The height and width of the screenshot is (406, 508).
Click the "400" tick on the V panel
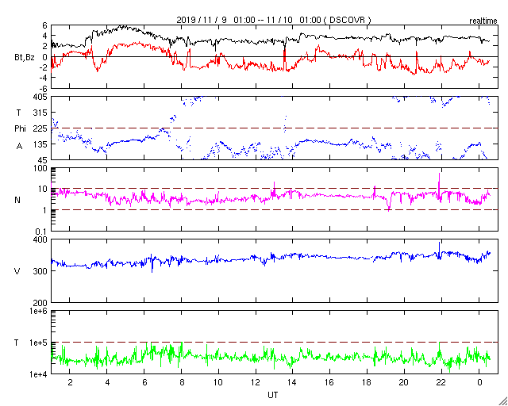tap(41, 240)
